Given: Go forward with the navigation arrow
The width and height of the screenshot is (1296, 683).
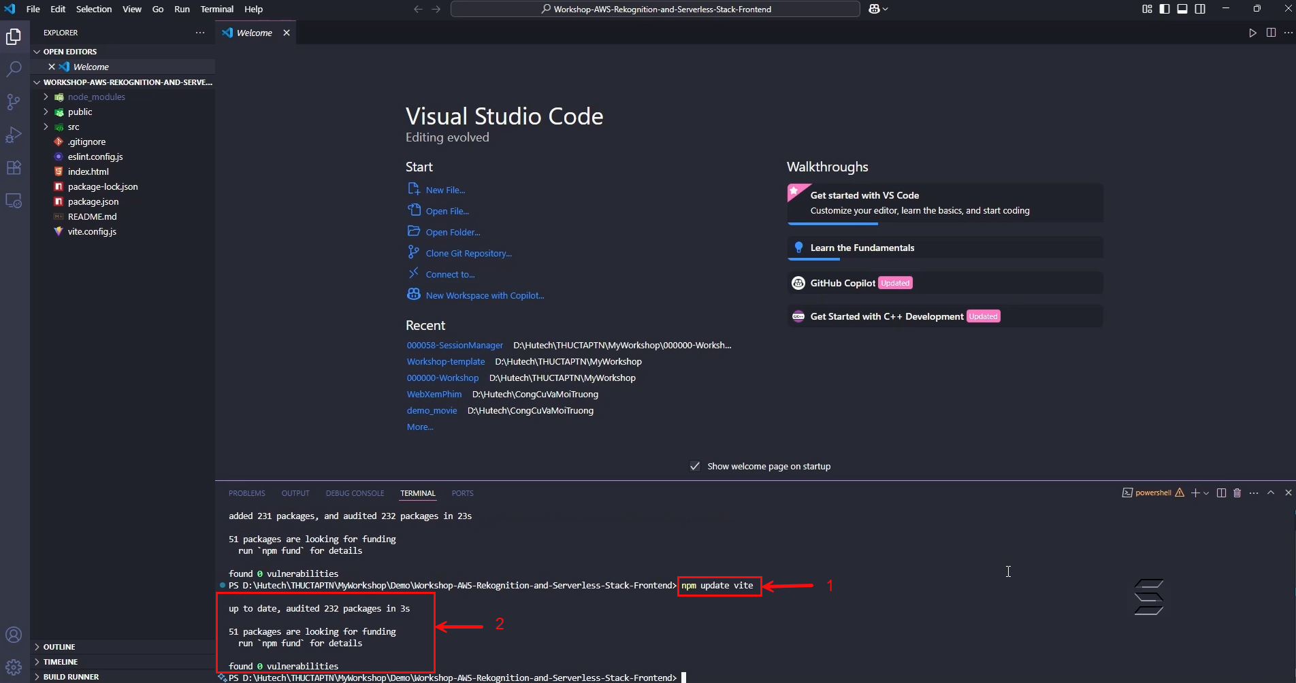Looking at the screenshot, I should coord(436,9).
